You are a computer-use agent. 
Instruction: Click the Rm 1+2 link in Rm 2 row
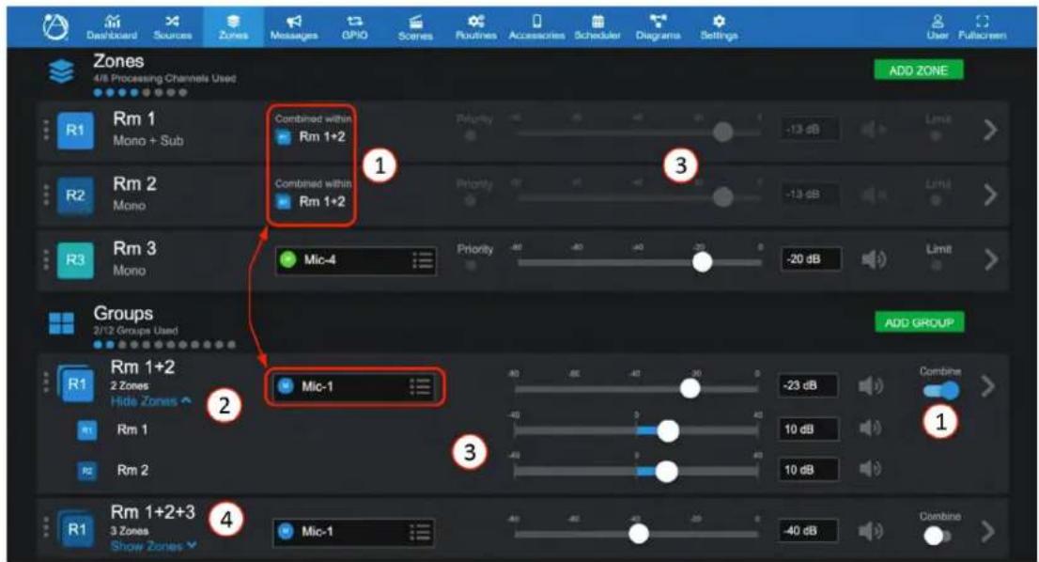tap(322, 202)
